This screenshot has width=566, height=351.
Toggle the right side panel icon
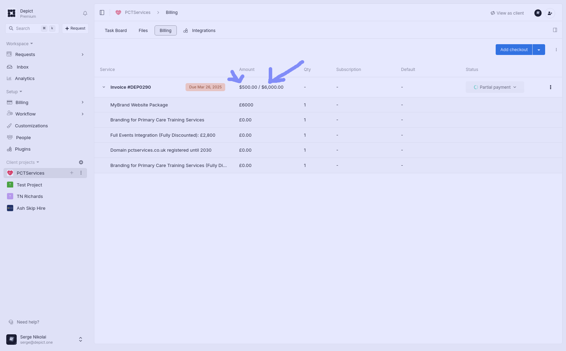tap(555, 30)
